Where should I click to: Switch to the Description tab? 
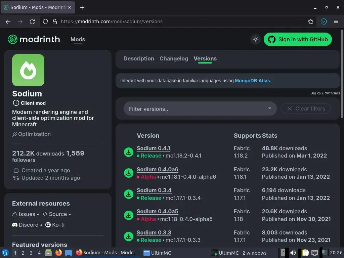coord(139,58)
